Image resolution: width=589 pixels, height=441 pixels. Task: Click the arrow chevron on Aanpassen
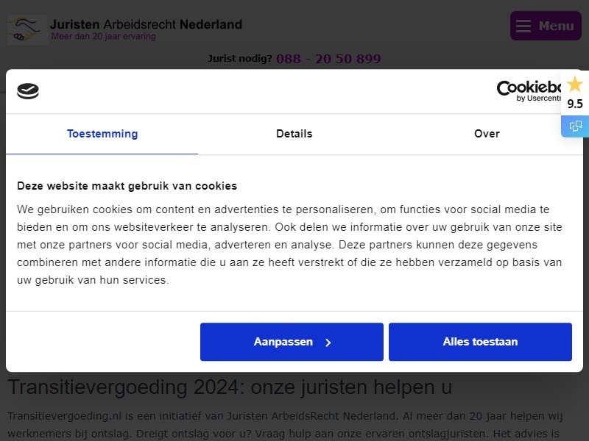328,343
